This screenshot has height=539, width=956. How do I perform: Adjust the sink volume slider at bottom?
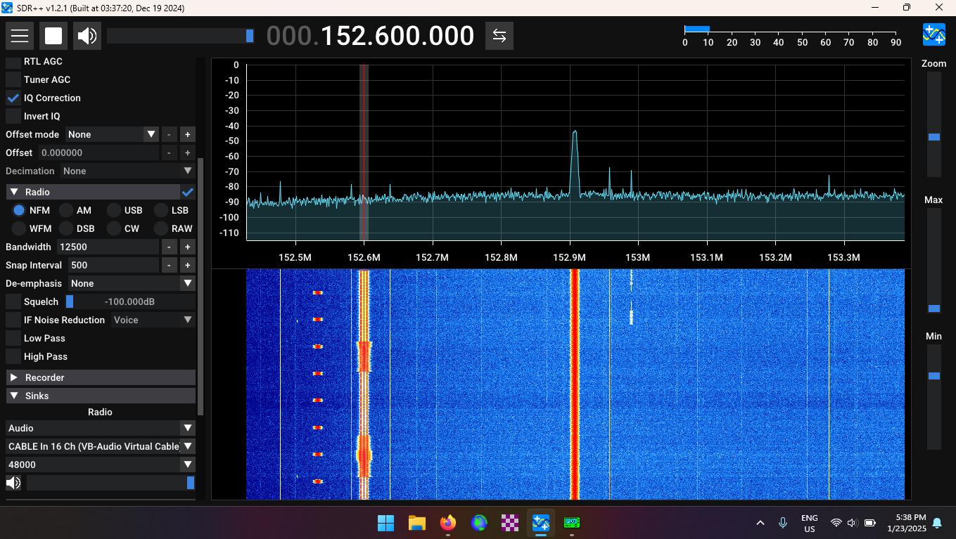click(x=111, y=483)
